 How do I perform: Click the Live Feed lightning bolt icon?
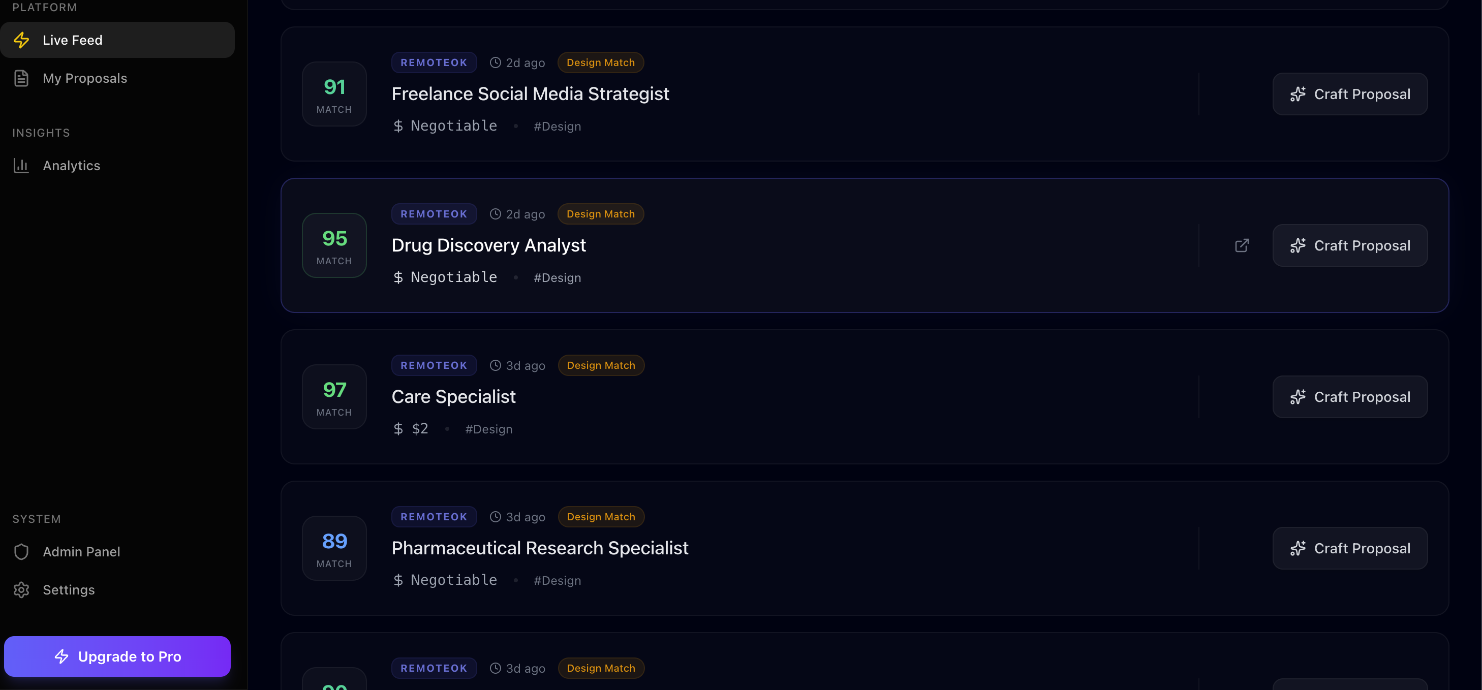[x=21, y=40]
